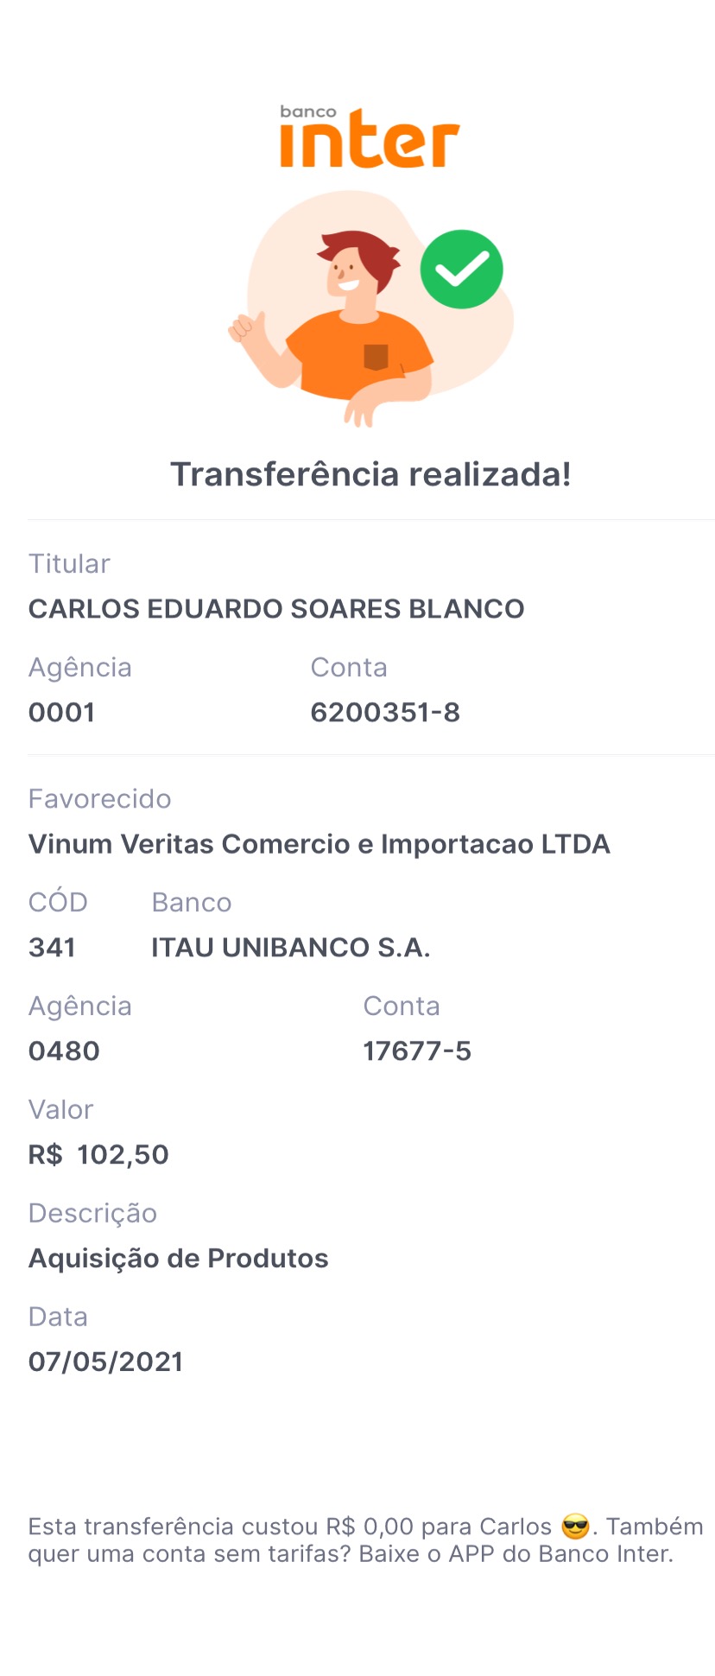715x1676 pixels.
Task: Click payee account number 17677-5
Action: [x=417, y=1051]
